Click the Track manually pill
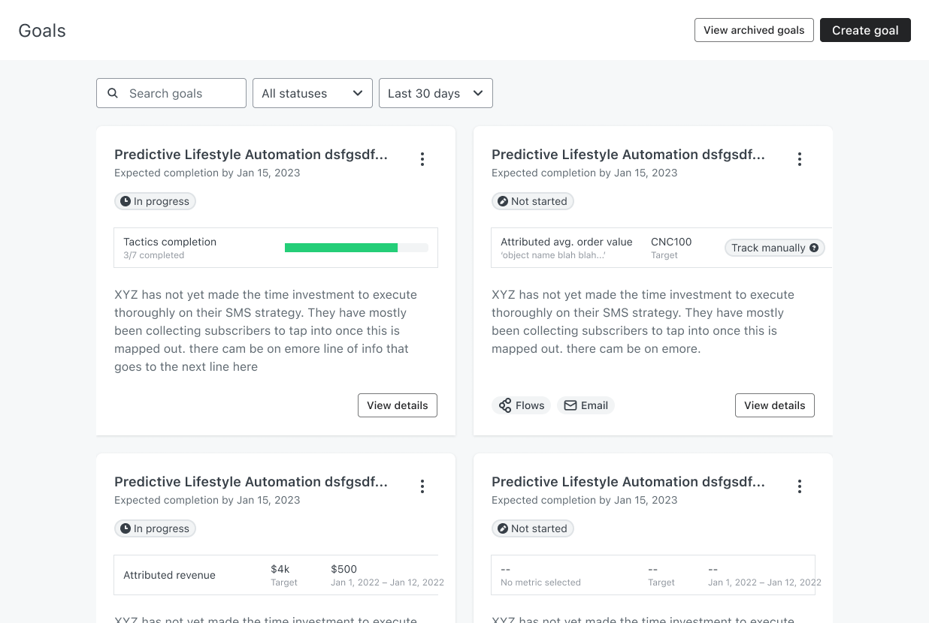The width and height of the screenshot is (929, 623). [775, 248]
